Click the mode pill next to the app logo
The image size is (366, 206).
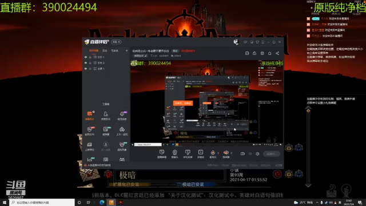click(116, 42)
